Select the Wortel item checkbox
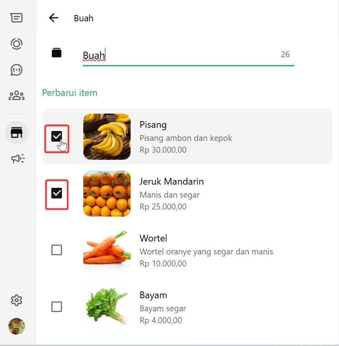The width and height of the screenshot is (339, 346). coord(57,250)
